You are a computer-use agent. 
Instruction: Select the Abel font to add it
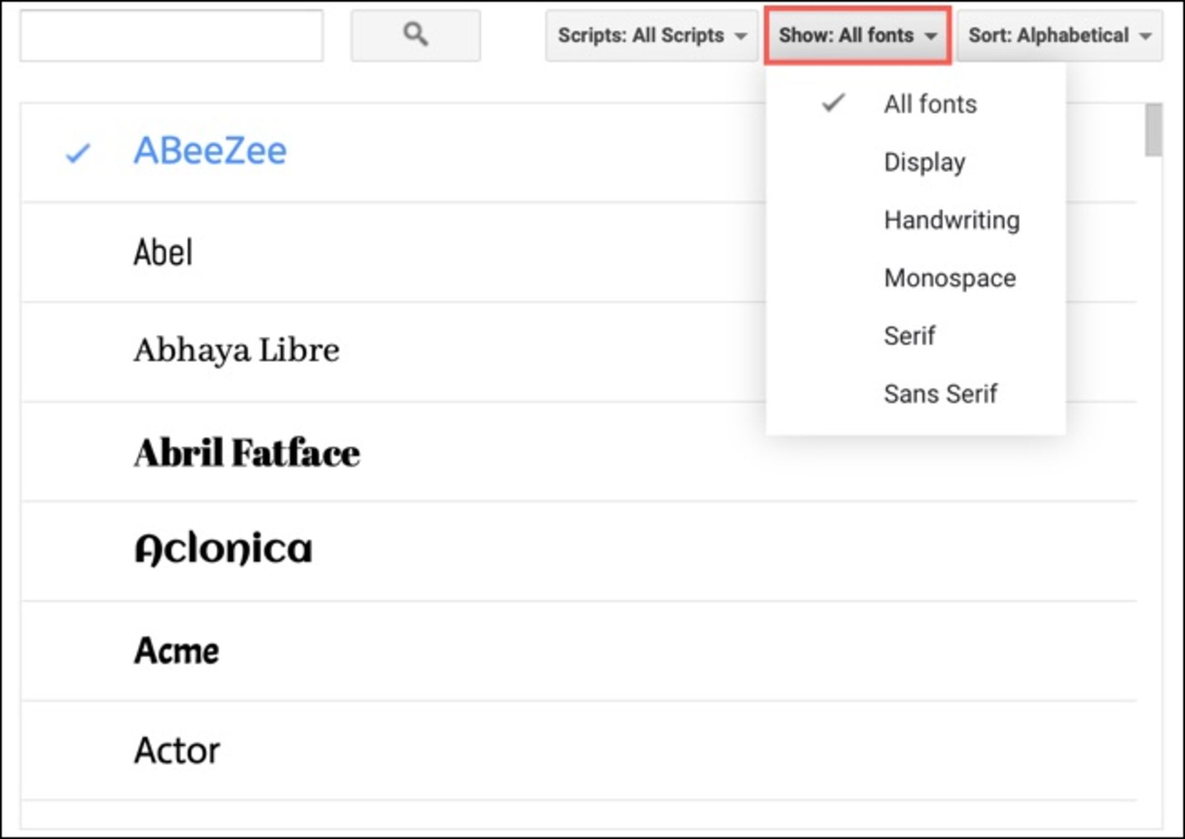pyautogui.click(x=163, y=252)
